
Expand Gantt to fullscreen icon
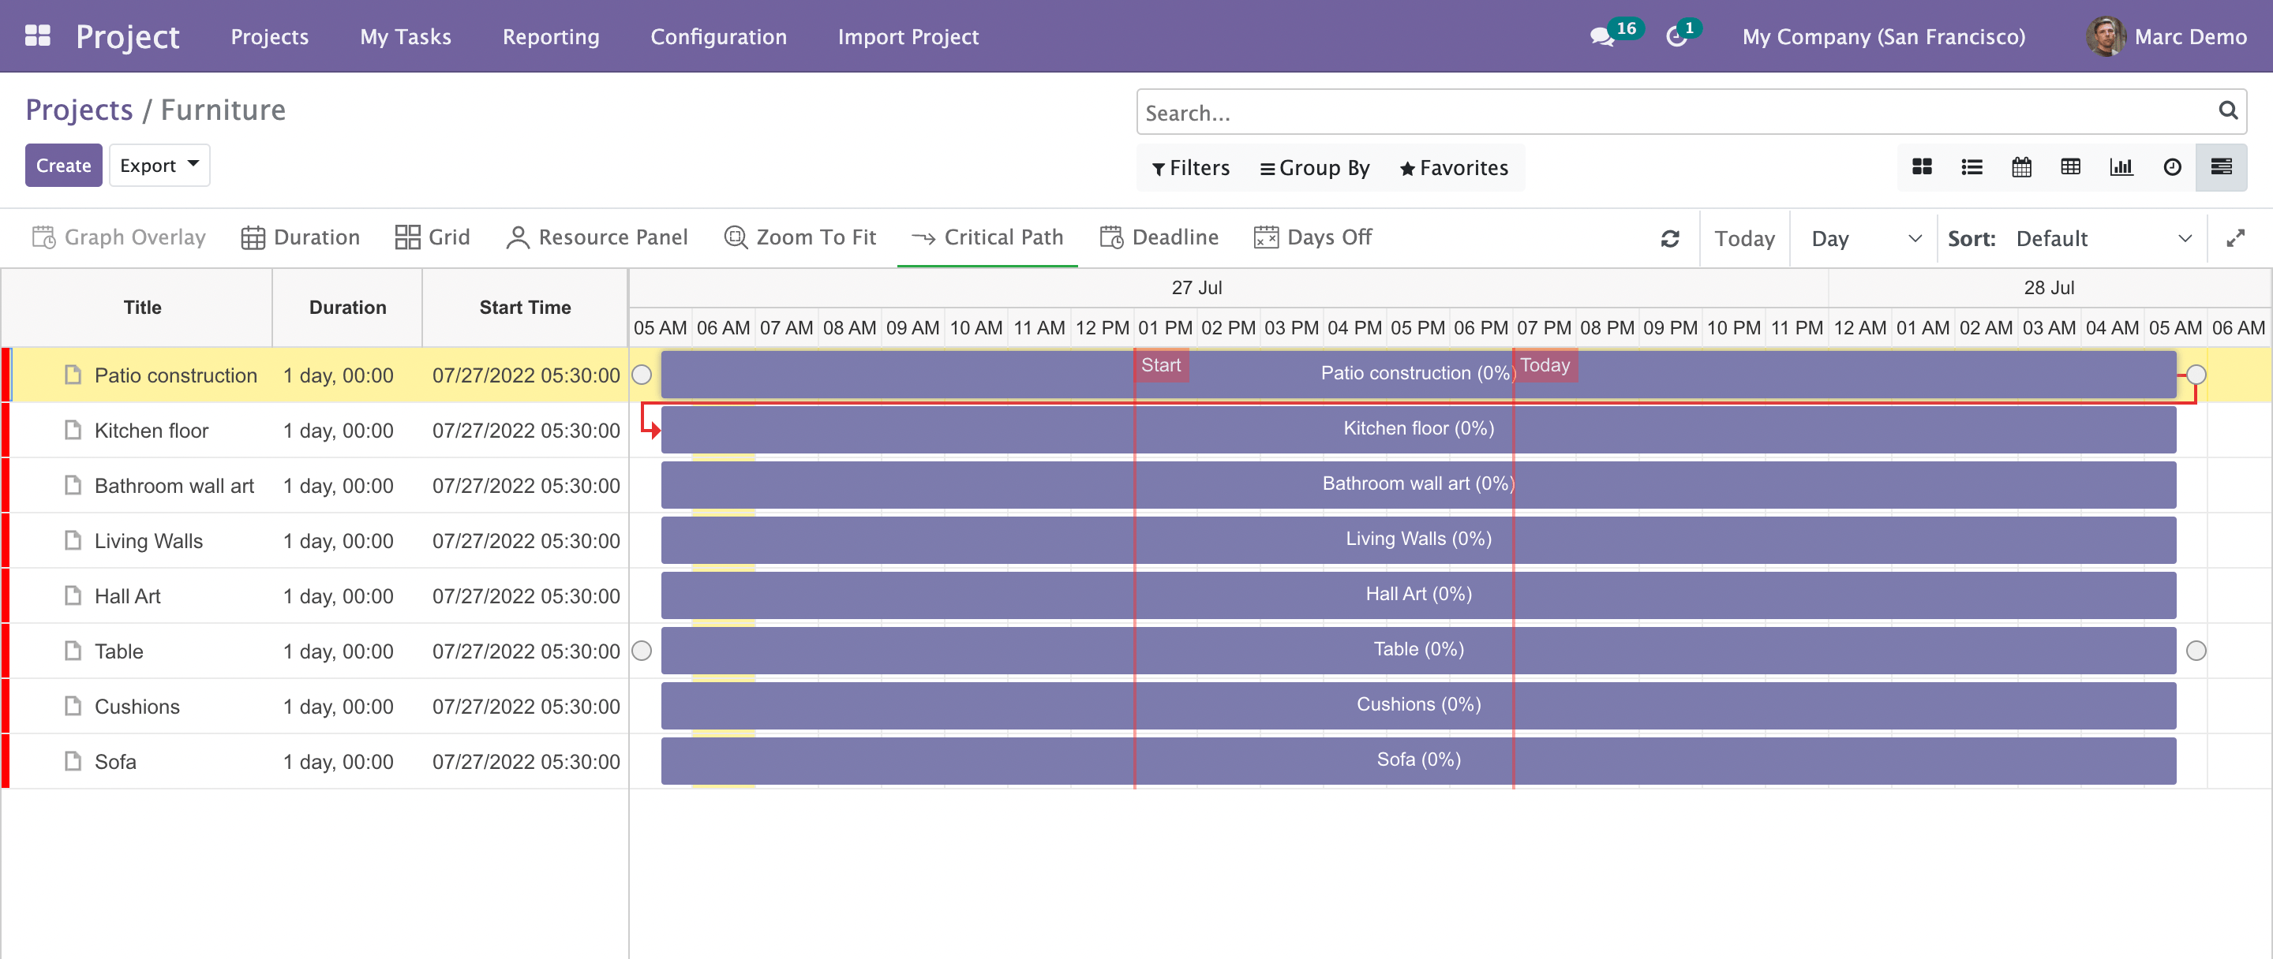[x=2234, y=238]
